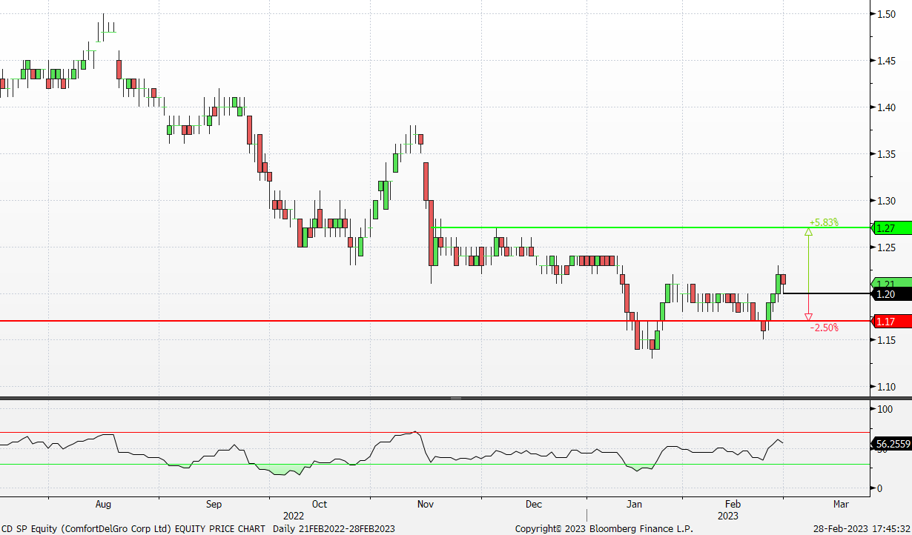Click the green 1.27 resistance price tag
The width and height of the screenshot is (912, 535).
click(890, 227)
